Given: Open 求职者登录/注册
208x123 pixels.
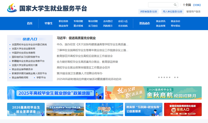Looking at the screenshot, I should tap(148, 12).
